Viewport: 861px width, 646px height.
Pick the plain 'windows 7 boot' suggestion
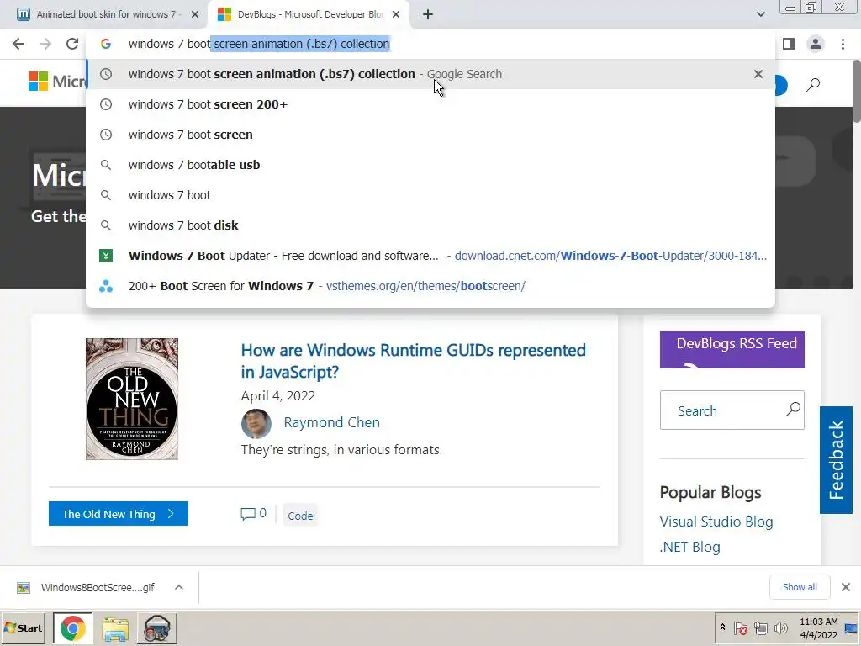point(430,195)
